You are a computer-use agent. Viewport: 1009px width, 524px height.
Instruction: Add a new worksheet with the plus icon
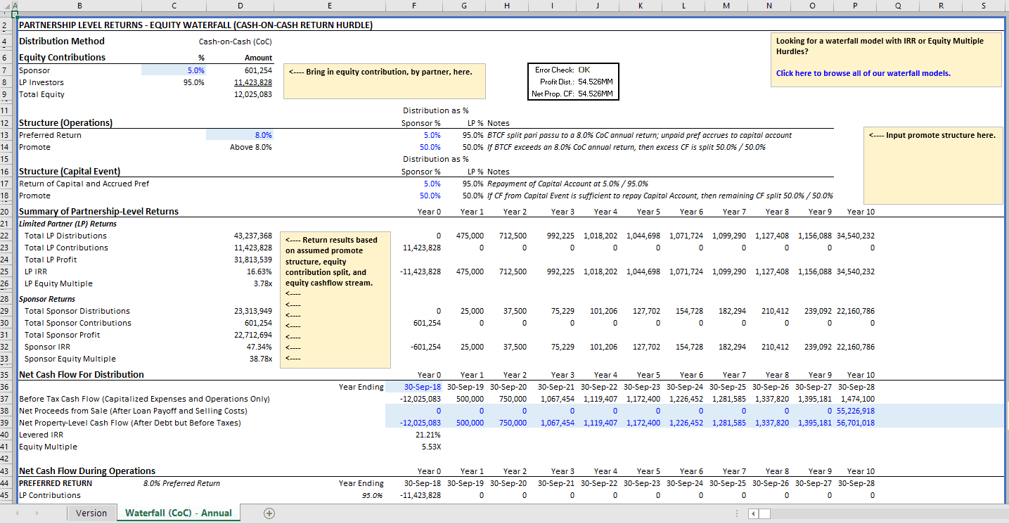point(269,513)
